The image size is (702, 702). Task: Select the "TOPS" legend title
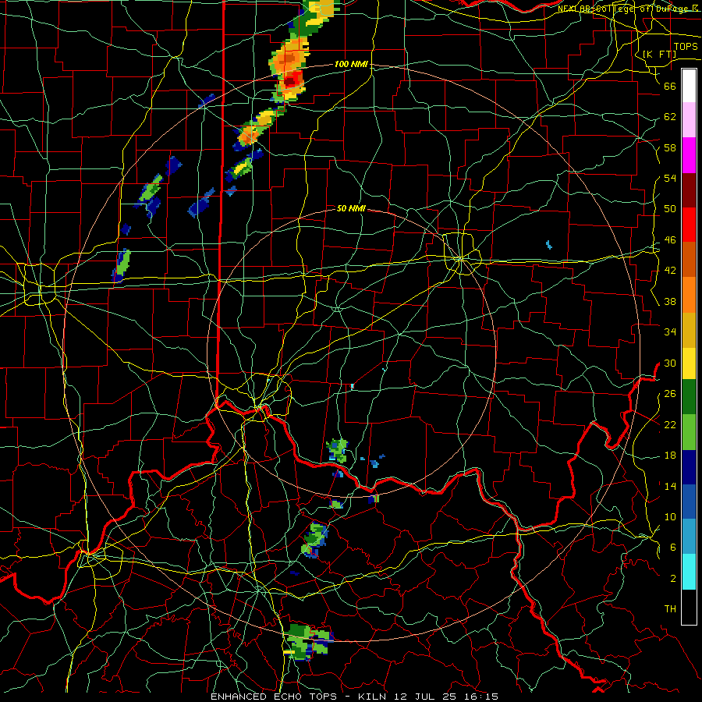[686, 46]
